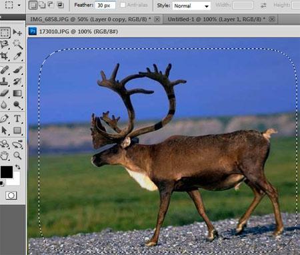Choose Subtract from Selection mode

pos(51,5)
